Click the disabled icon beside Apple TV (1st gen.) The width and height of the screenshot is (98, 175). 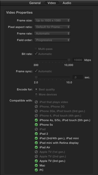[x=36, y=152]
